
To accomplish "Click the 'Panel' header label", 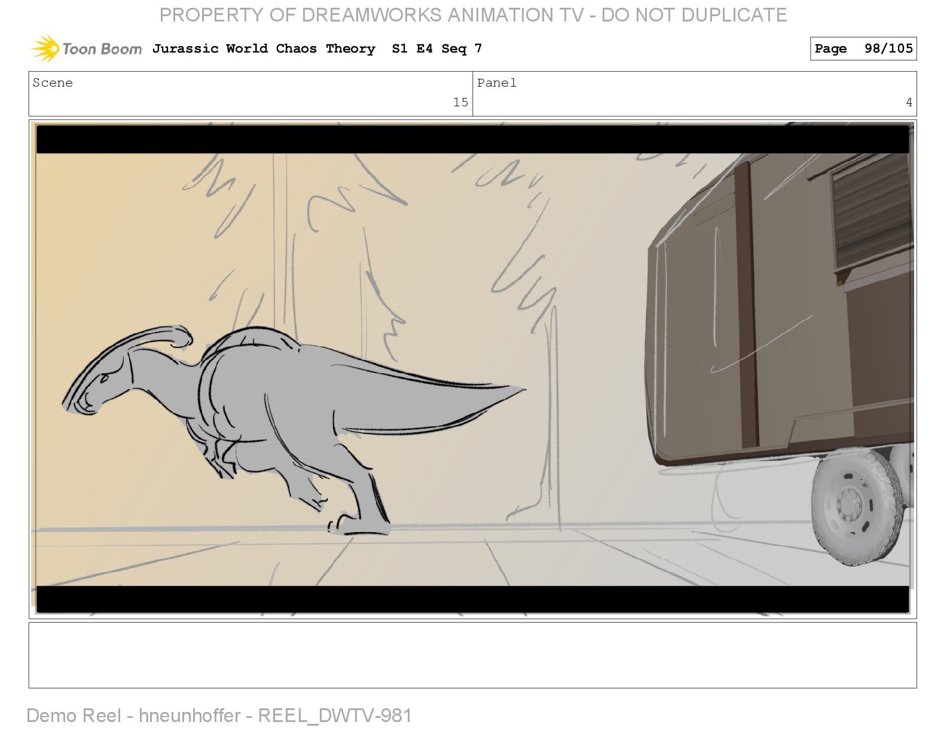I will [x=497, y=82].
